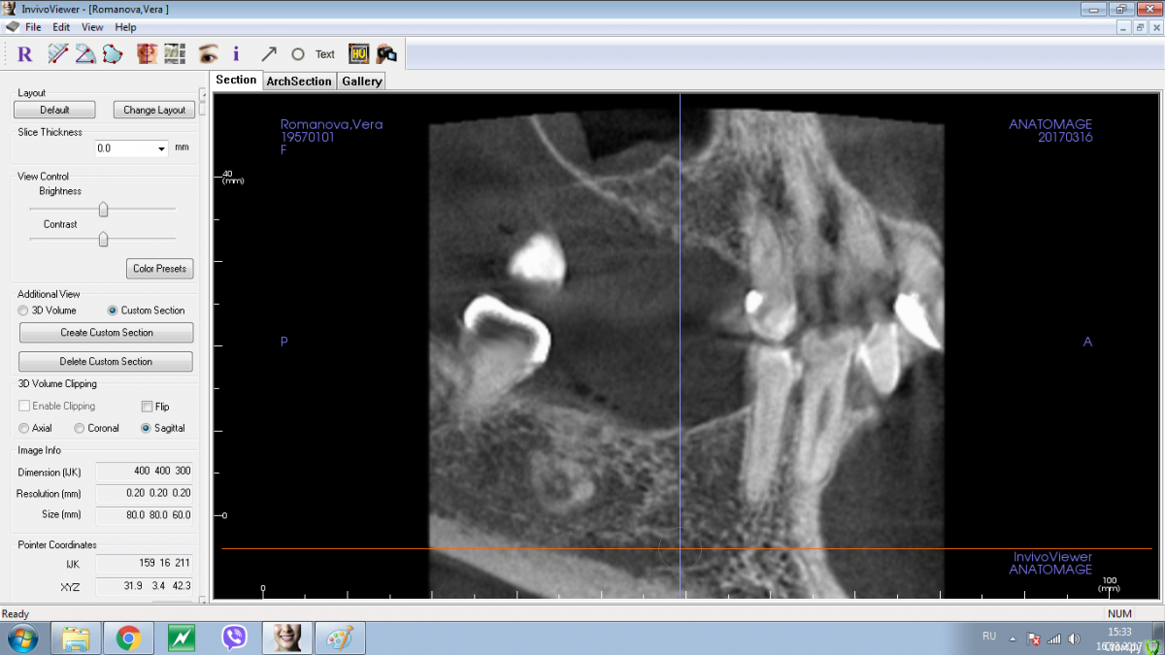Choose the Axial orientation option
The height and width of the screenshot is (655, 1165).
pos(24,428)
